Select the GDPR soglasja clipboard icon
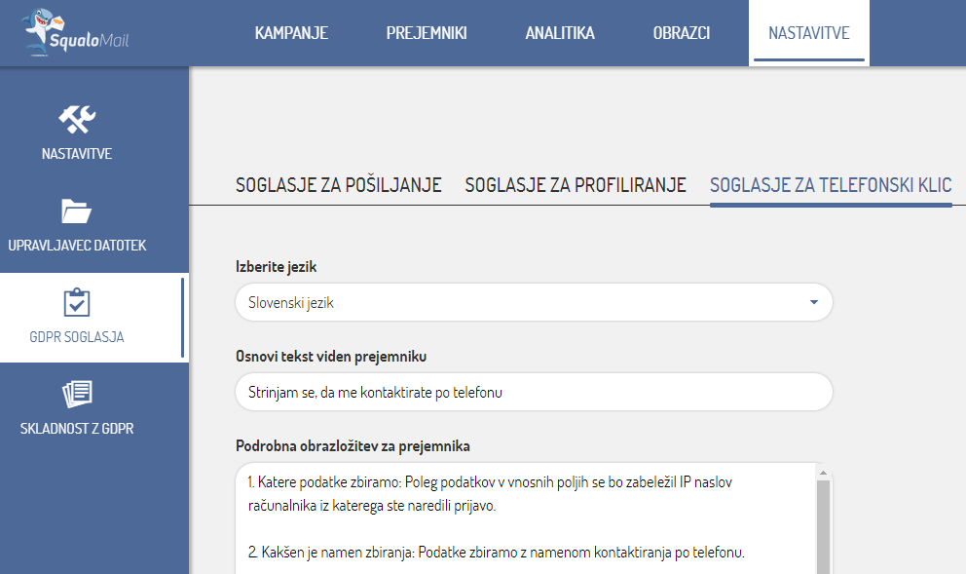Screen dimensions: 966x574 (76, 302)
